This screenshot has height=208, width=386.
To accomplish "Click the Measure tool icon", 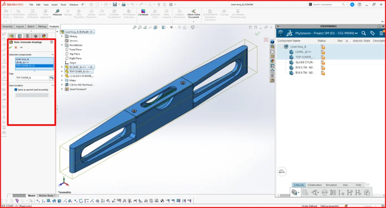I will tap(57, 12).
